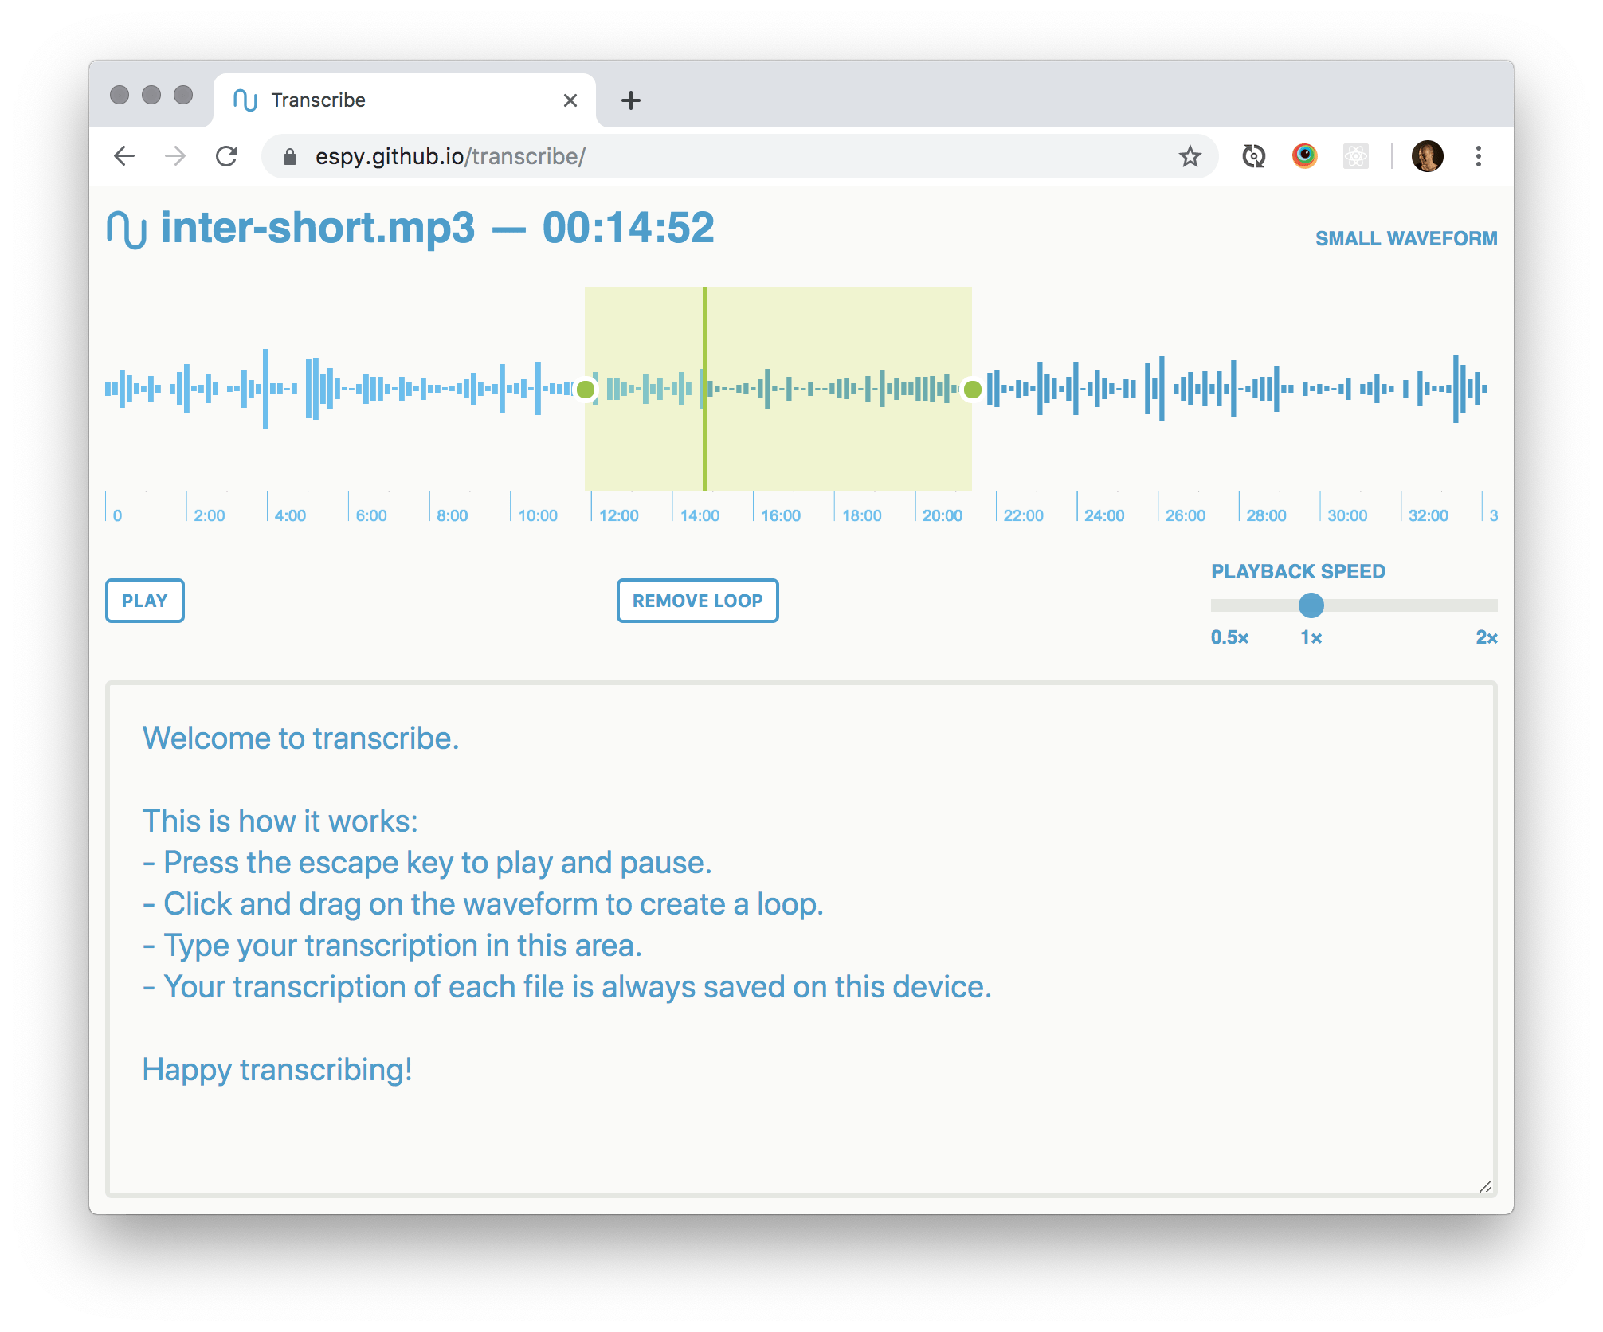Click the loop end marker dot
1603x1332 pixels.
972,389
